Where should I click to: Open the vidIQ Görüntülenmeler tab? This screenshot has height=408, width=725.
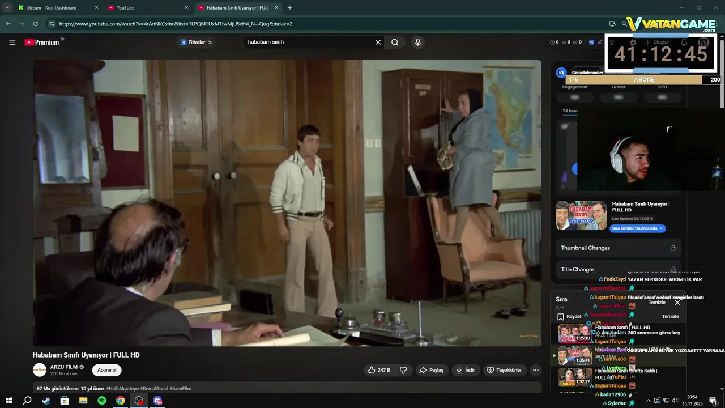click(x=587, y=73)
